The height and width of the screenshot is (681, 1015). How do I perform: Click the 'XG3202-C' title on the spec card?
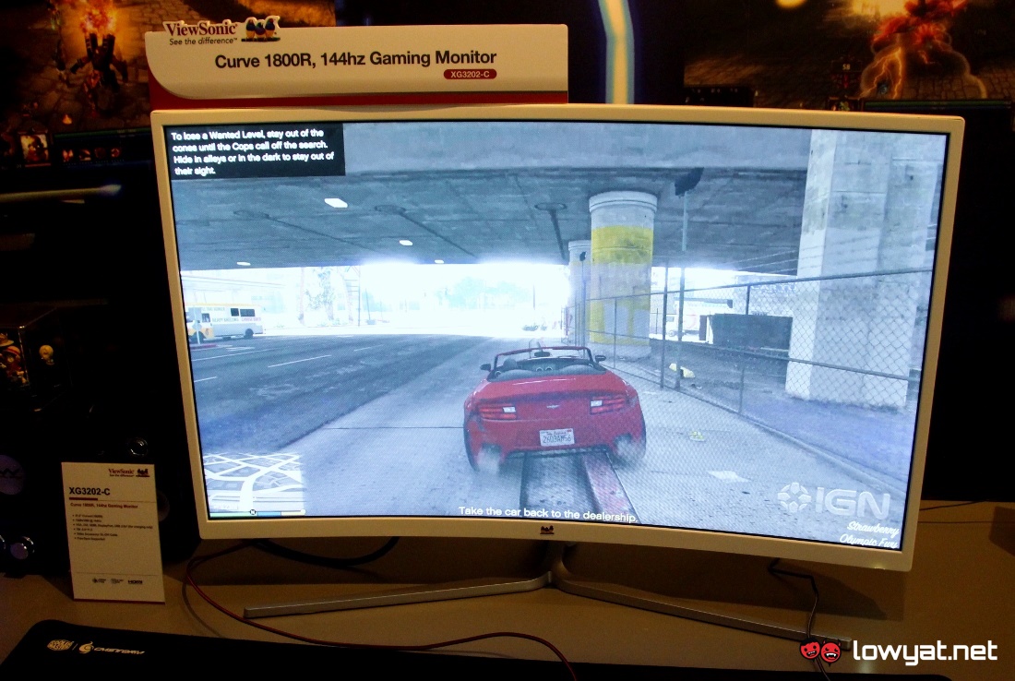[x=90, y=492]
